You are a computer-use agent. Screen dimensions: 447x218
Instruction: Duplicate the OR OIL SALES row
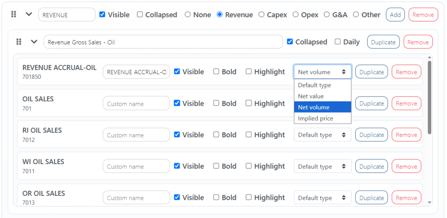[371, 198]
